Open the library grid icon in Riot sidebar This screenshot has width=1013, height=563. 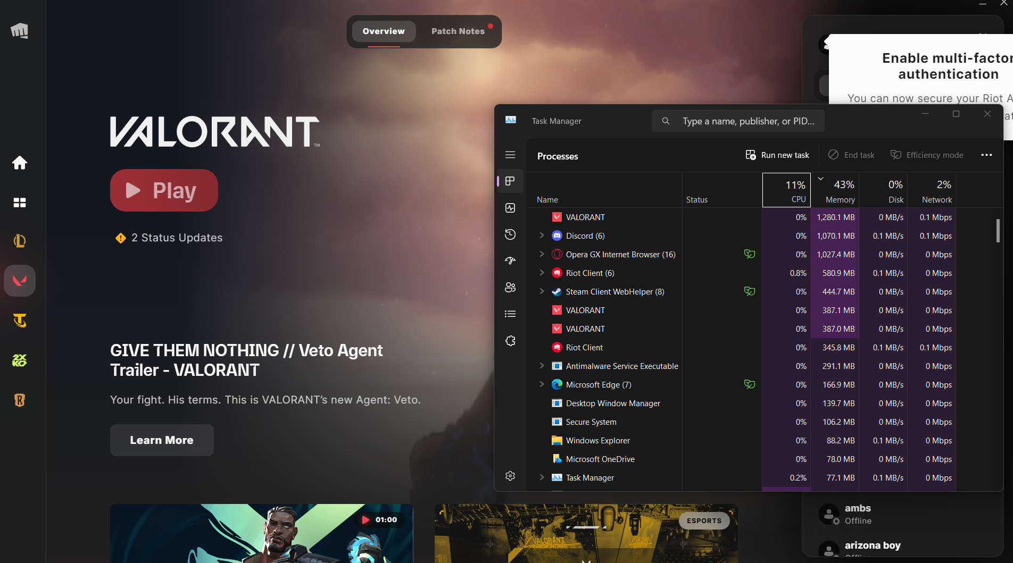20,203
